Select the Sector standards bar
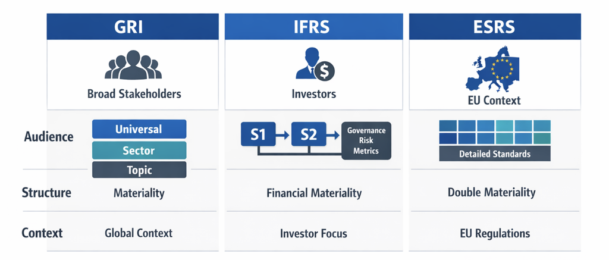The height and width of the screenshot is (260, 609). 139,151
